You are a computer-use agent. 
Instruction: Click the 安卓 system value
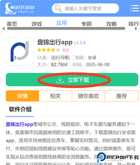92,58
